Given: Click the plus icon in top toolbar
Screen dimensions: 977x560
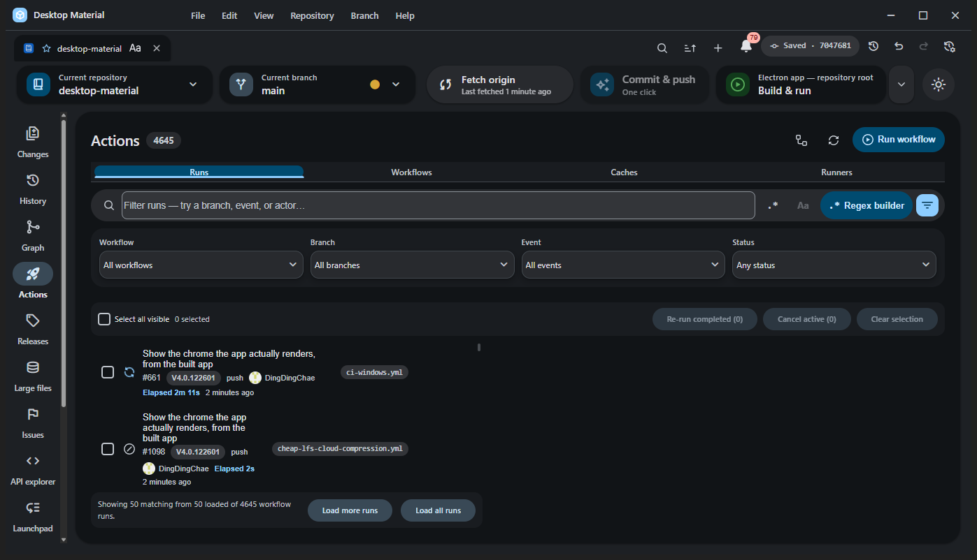Looking at the screenshot, I should click(x=718, y=47).
